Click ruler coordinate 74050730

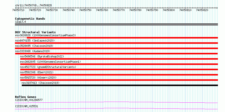[52, 10]
